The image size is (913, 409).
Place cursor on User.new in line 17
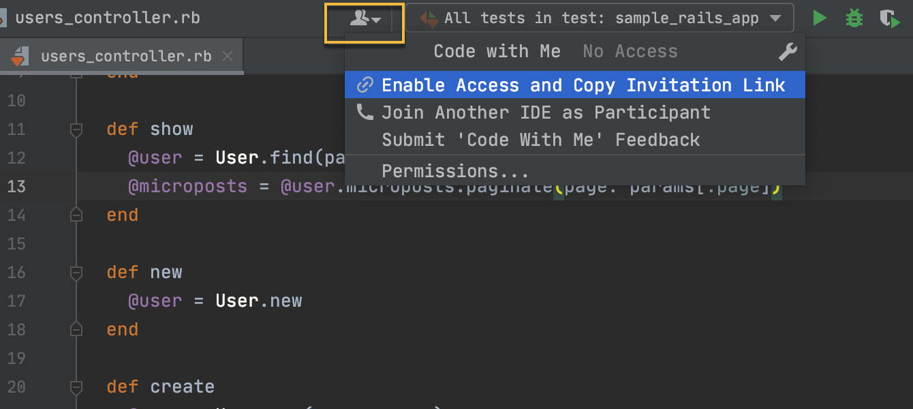(259, 301)
